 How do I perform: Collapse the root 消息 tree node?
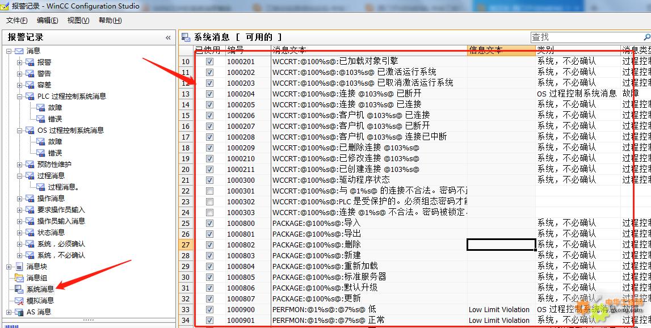pos(9,51)
